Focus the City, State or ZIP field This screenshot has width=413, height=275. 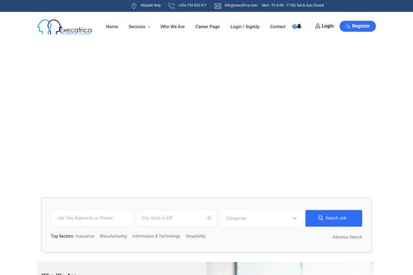click(176, 218)
